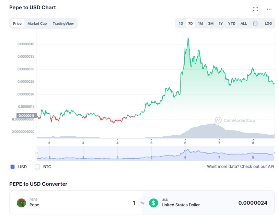Open the three-dot more options menu

(x=269, y=9)
